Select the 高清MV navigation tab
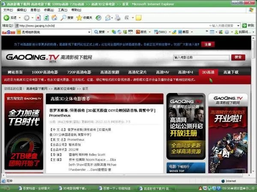 162,72
